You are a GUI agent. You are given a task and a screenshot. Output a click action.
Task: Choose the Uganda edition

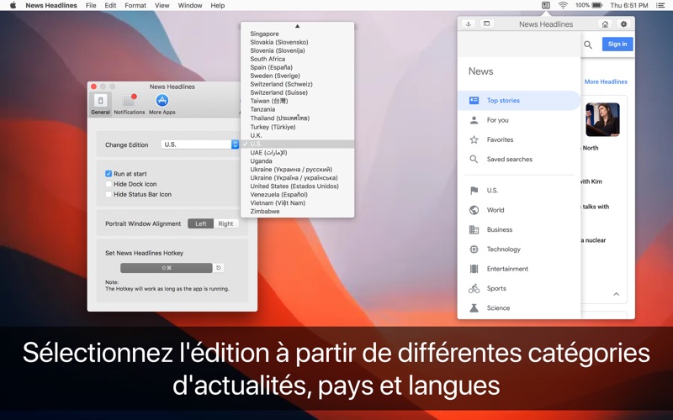(298, 161)
